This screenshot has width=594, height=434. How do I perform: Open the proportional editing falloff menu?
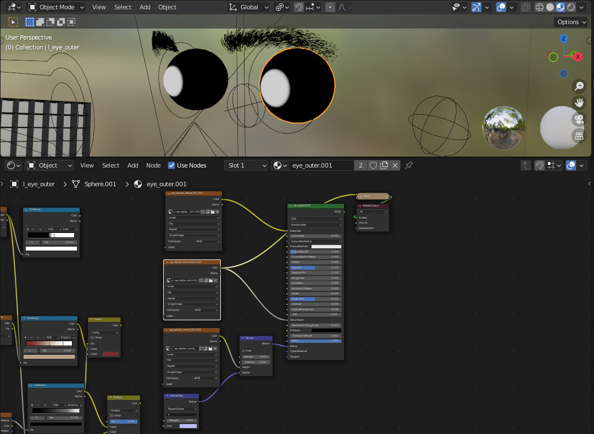(345, 7)
